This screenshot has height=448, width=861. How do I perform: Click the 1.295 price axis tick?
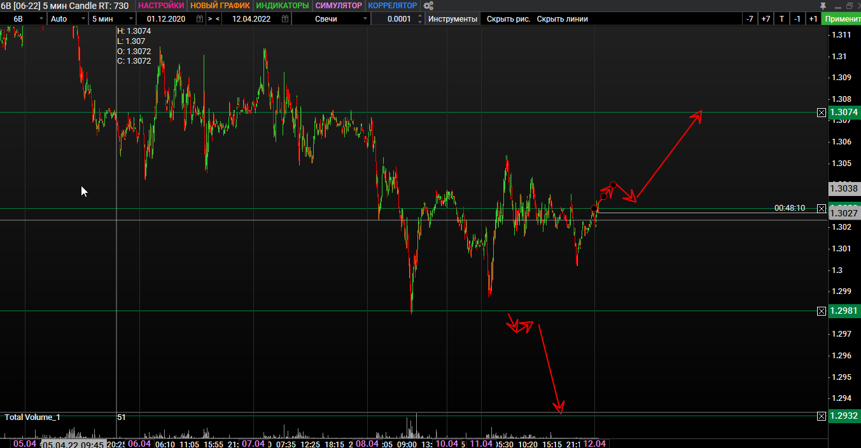pos(841,377)
